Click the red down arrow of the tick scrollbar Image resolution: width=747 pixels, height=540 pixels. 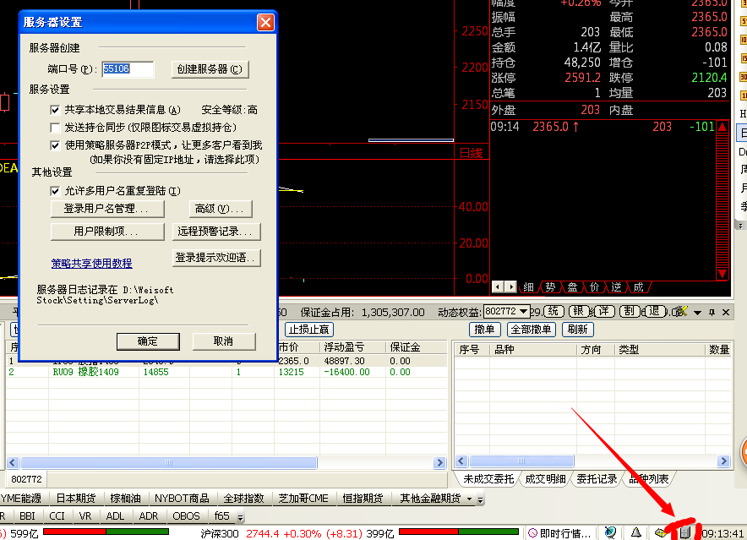click(x=722, y=274)
